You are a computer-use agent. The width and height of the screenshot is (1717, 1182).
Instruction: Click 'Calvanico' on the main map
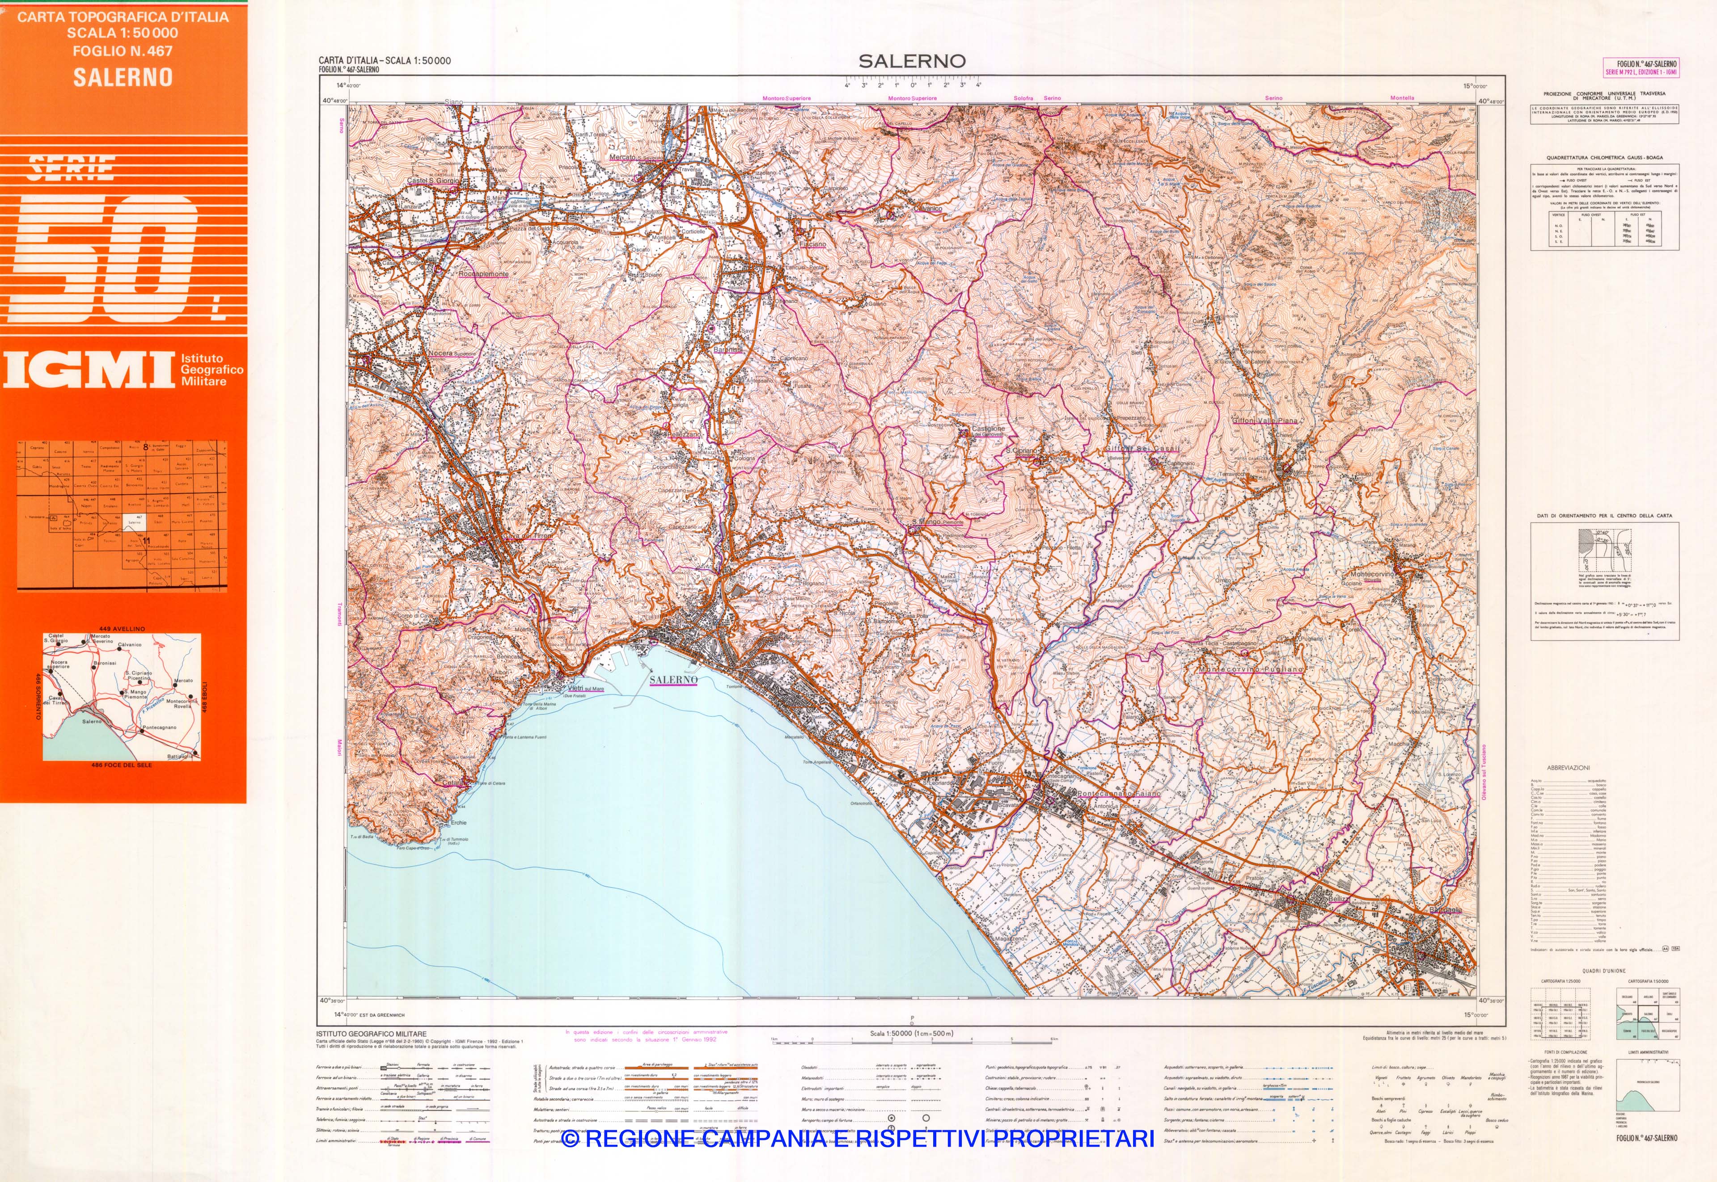click(928, 209)
